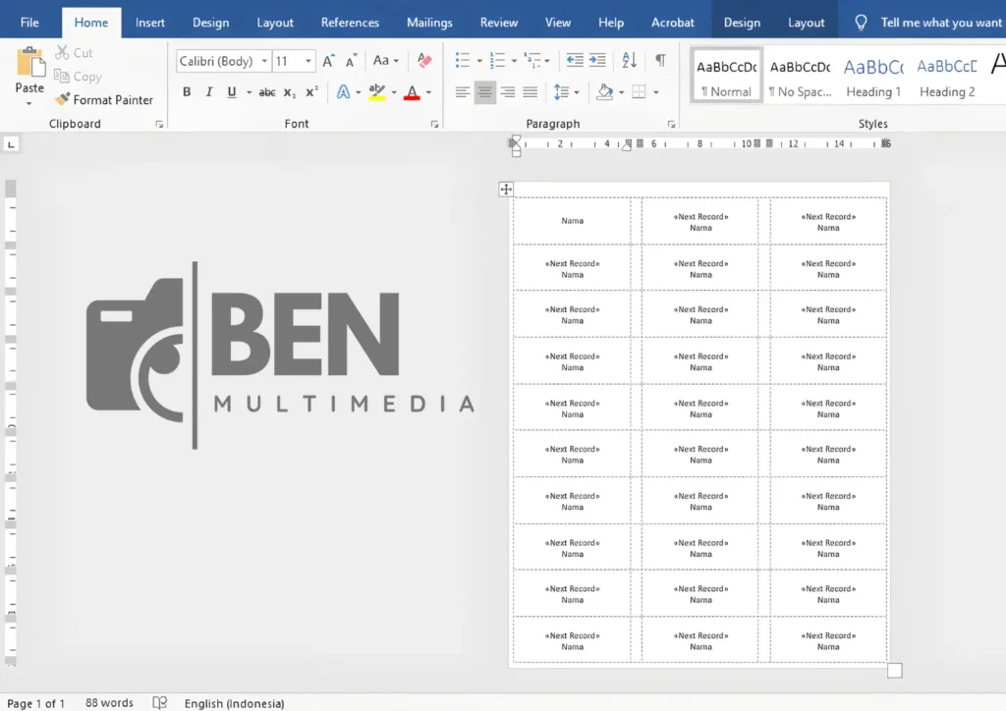Open the Sort dialog via the A-Z icon
Viewport: 1006px width, 711px height.
coord(629,60)
